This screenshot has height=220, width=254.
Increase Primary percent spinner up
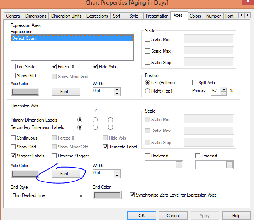coord(224,89)
